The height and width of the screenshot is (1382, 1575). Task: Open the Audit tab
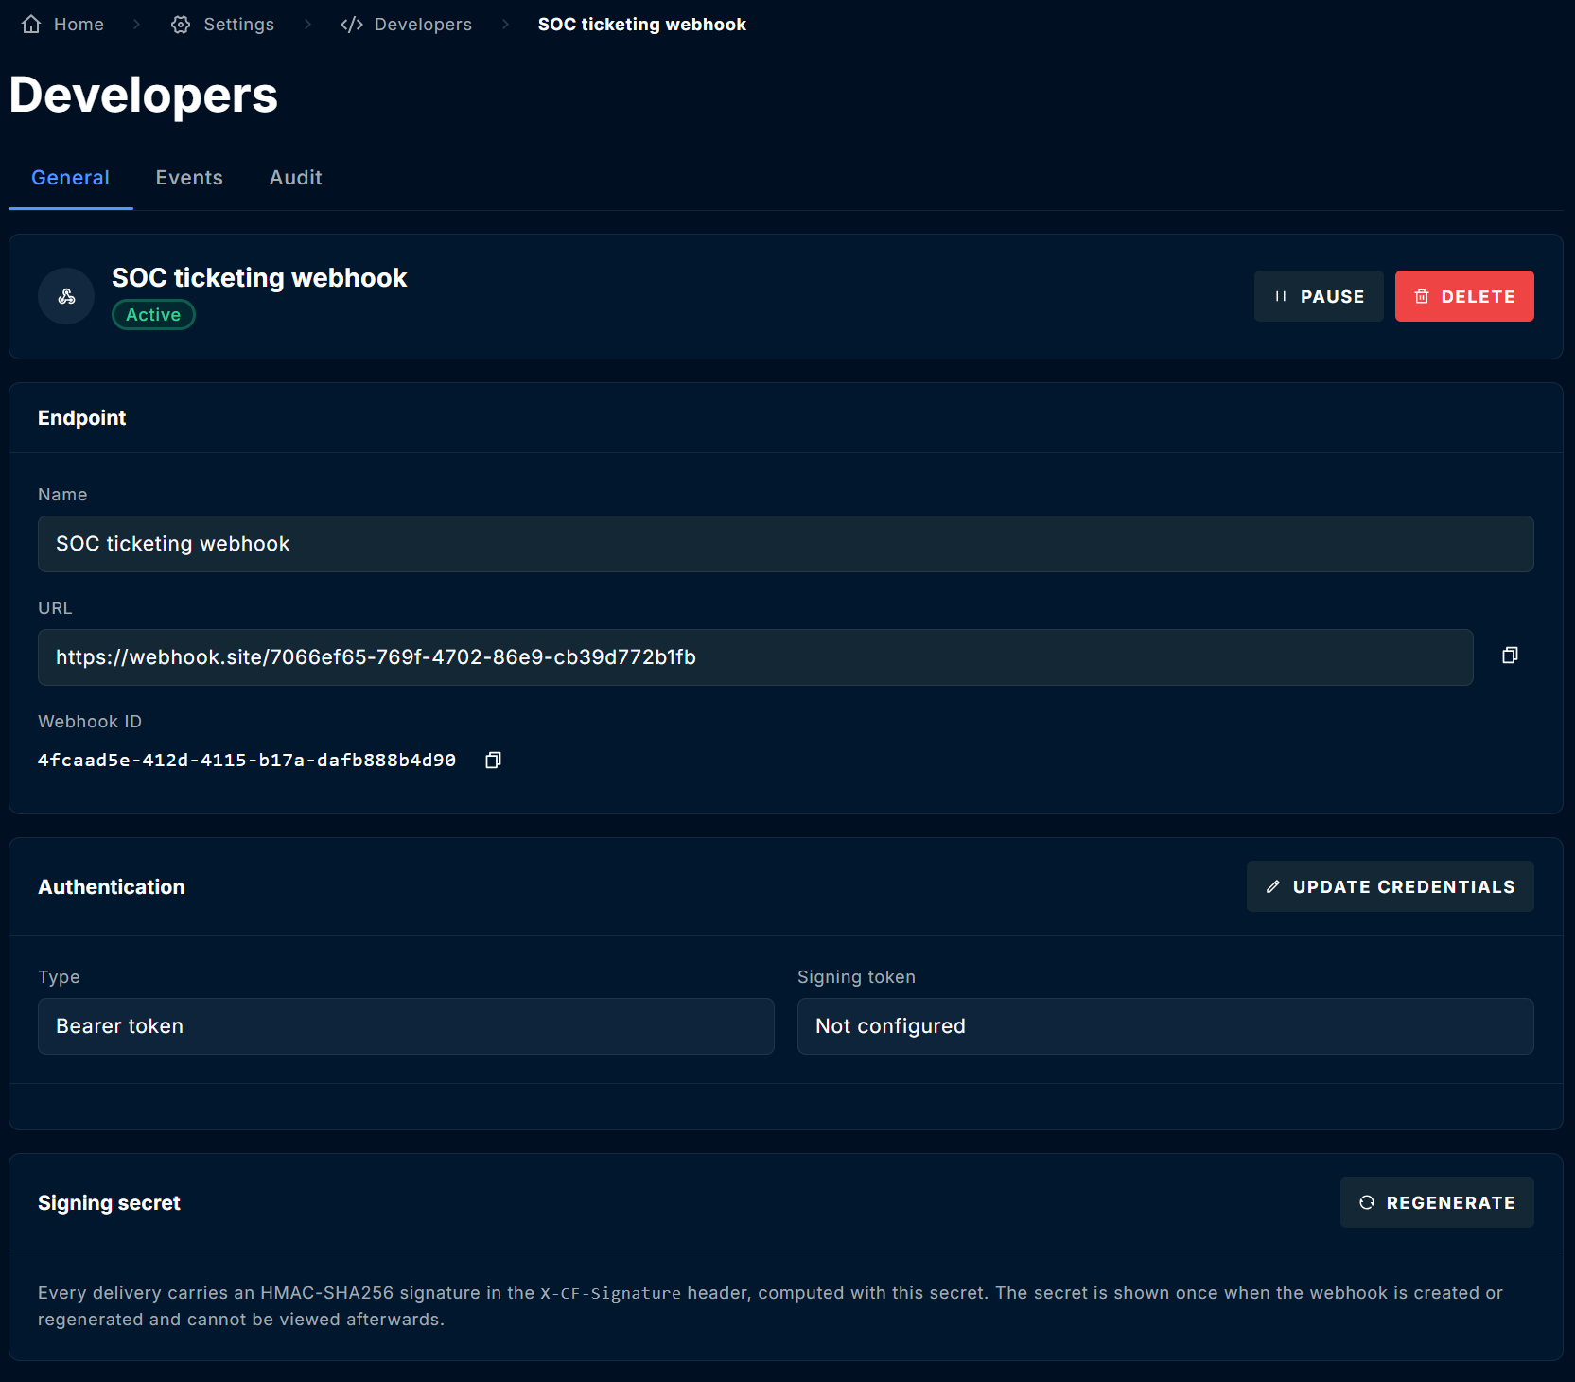296,178
